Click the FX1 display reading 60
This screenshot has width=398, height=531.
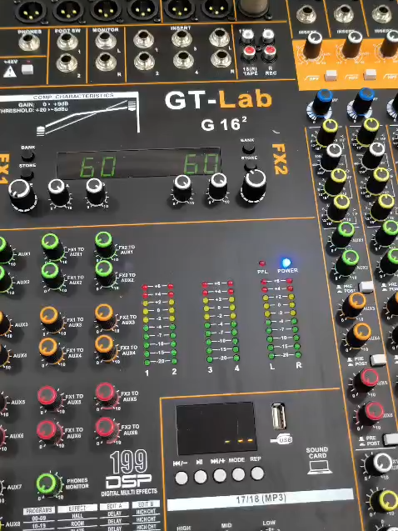coord(98,166)
